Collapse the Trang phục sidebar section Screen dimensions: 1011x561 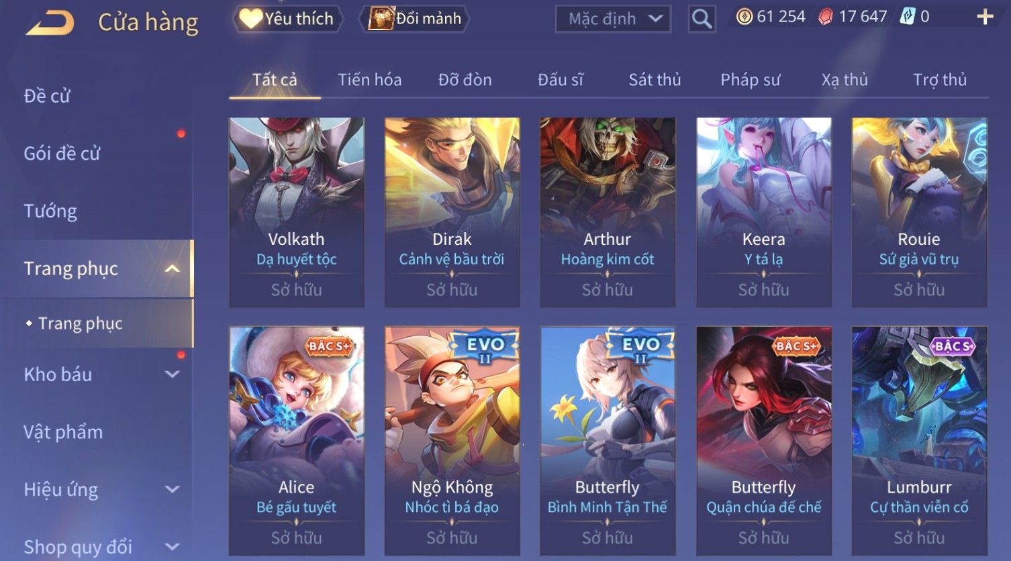tap(173, 268)
